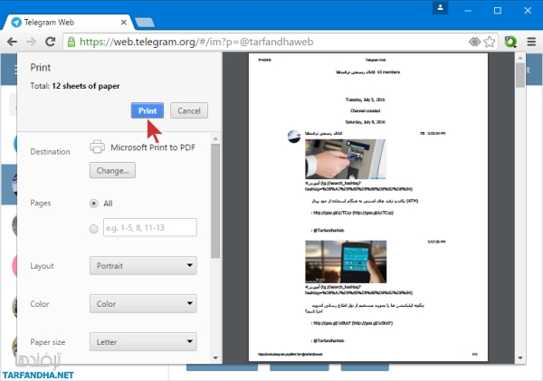This screenshot has height=381, width=543.
Task: Open a new tab with the new-tab button
Action: coord(145,23)
